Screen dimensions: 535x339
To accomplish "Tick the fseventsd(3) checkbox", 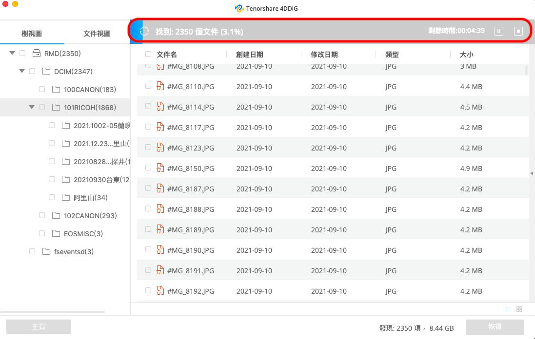I will [32, 251].
